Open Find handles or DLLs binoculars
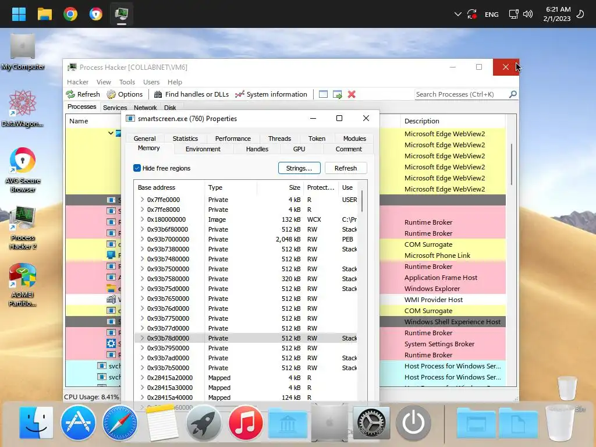 coord(158,94)
